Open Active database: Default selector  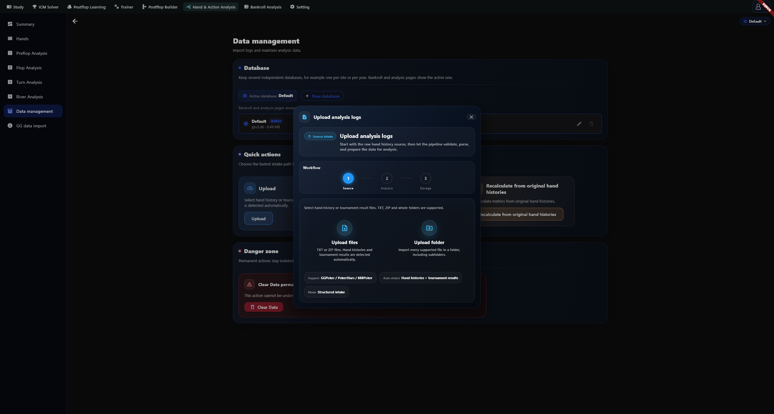(268, 96)
